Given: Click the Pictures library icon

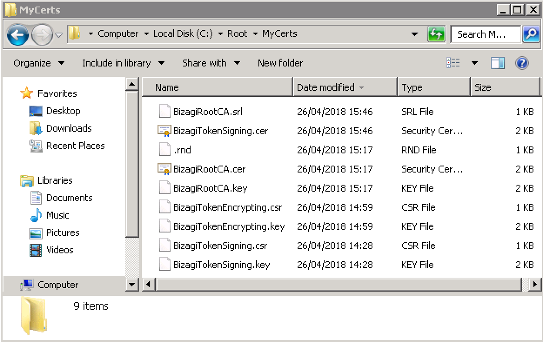Looking at the screenshot, I should click(36, 233).
